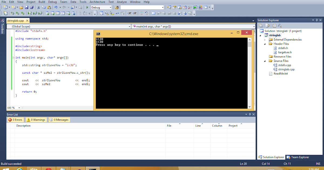
Task: Open the Debug menu
Action: point(52,2)
